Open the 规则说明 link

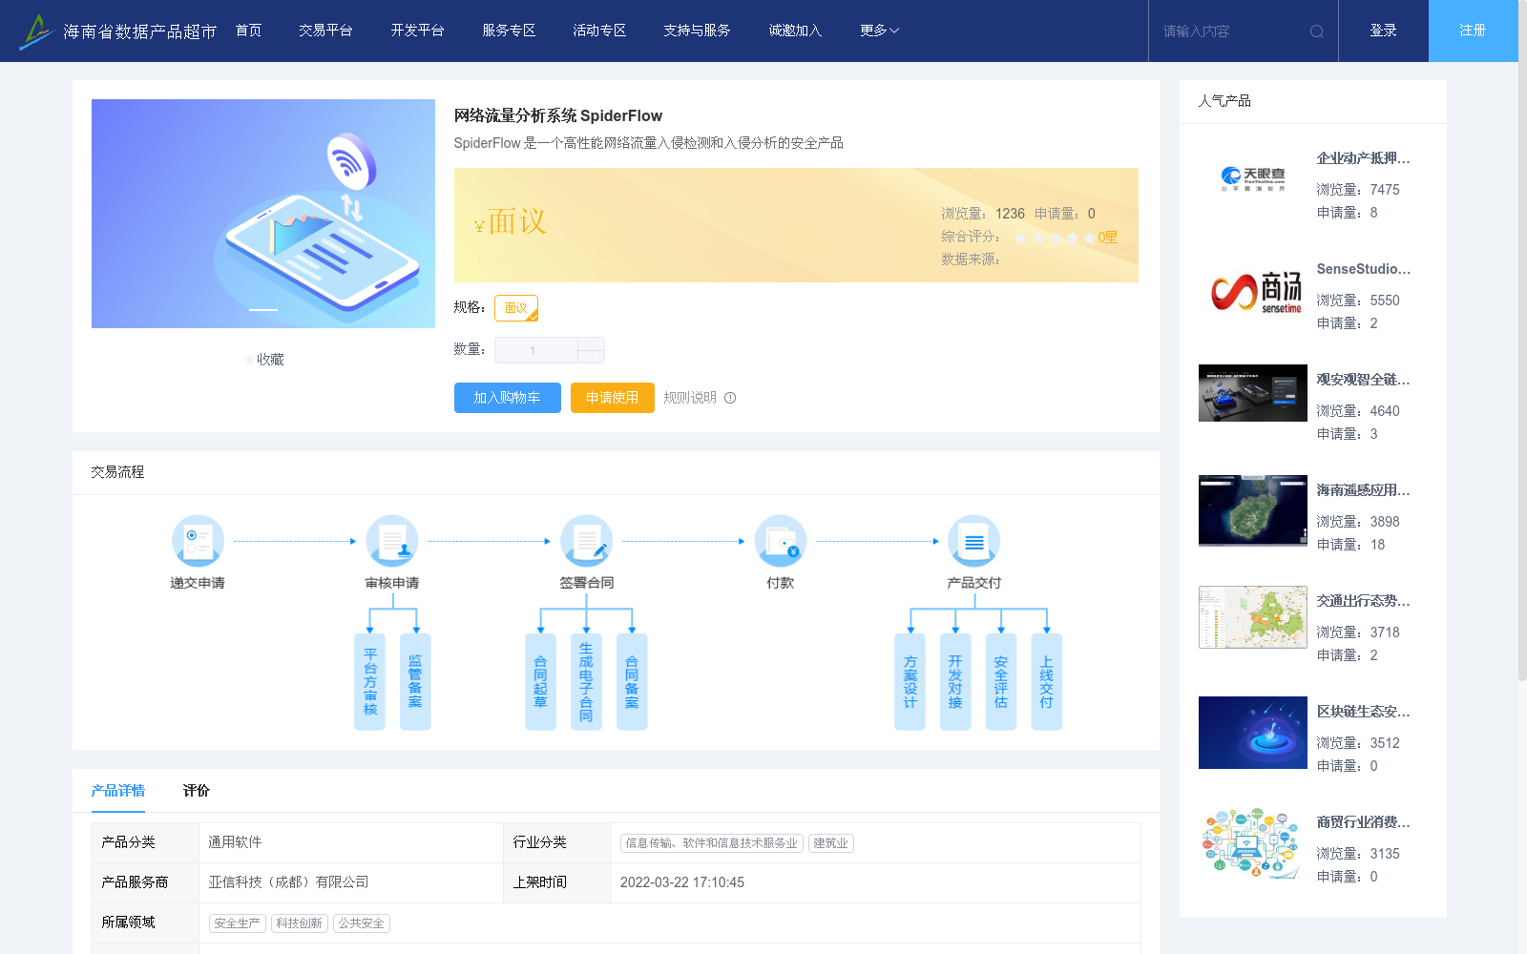pos(690,398)
